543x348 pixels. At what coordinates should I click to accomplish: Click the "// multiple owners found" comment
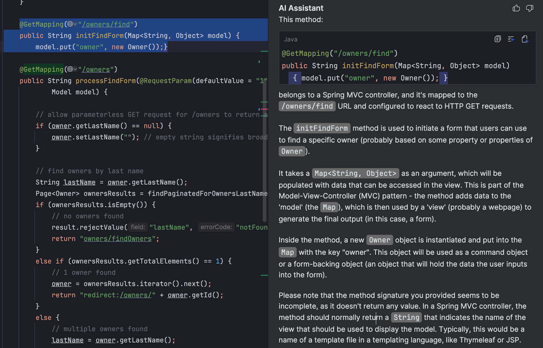pyautogui.click(x=99, y=329)
